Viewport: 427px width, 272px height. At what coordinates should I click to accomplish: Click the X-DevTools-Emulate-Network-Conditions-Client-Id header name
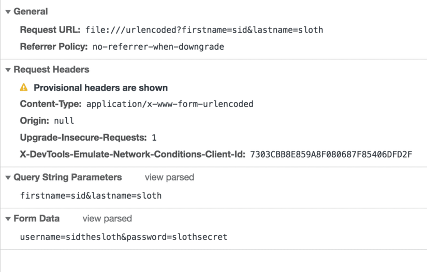[132, 154]
